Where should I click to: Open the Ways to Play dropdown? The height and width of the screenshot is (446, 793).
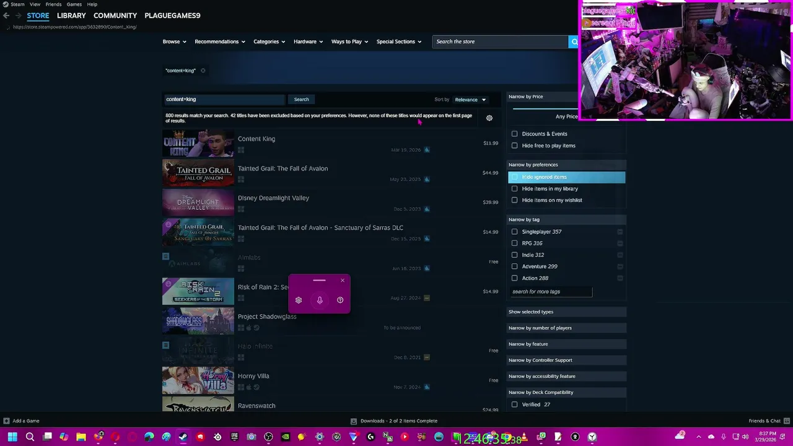coord(350,42)
